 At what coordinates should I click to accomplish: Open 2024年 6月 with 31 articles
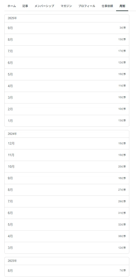coord(67,213)
